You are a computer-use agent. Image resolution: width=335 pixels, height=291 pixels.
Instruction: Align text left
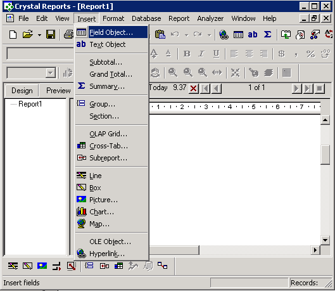tap(234, 54)
